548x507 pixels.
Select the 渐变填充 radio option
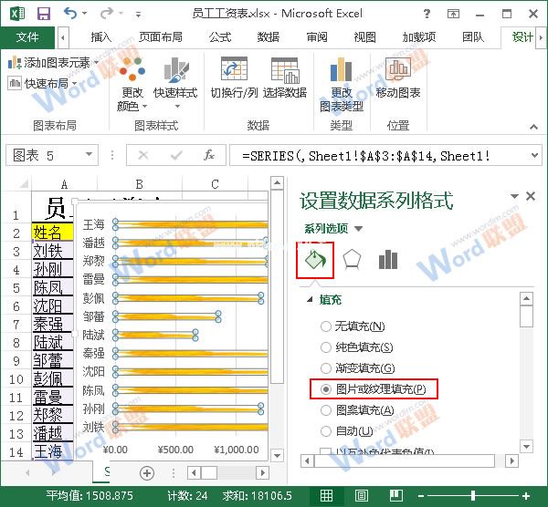coord(326,368)
